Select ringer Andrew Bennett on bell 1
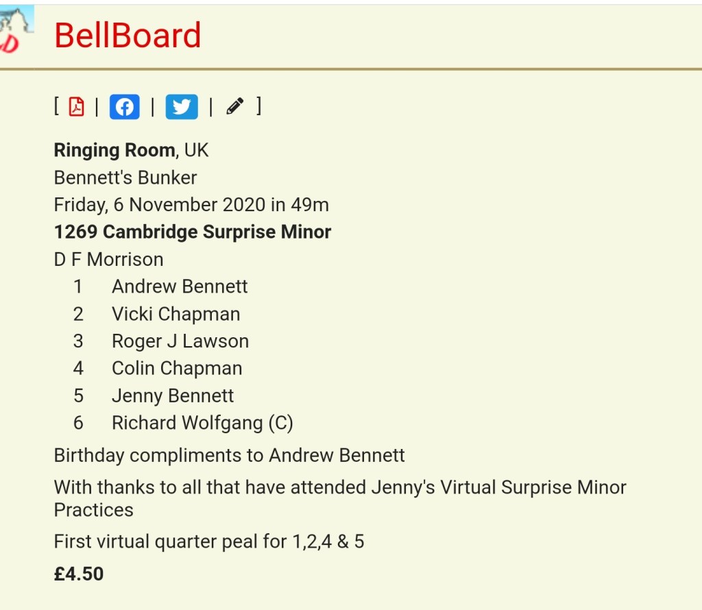702x610 pixels. click(180, 286)
